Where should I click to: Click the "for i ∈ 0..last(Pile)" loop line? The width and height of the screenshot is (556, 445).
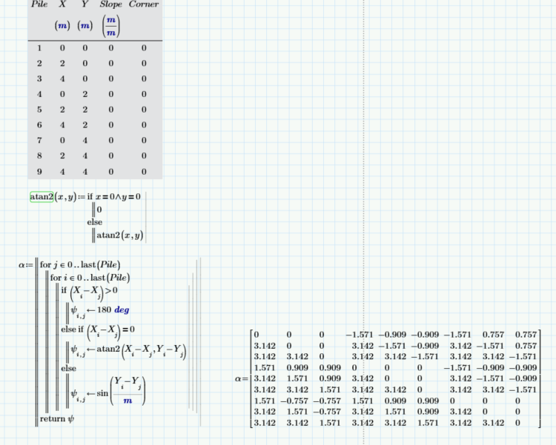coord(90,278)
